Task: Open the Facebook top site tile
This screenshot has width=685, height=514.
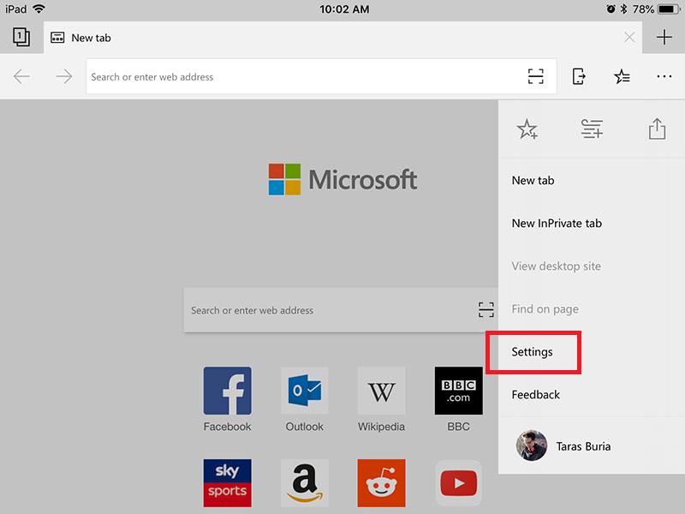Action: click(x=227, y=391)
